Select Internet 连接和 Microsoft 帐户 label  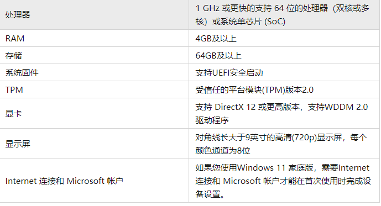[64, 181]
